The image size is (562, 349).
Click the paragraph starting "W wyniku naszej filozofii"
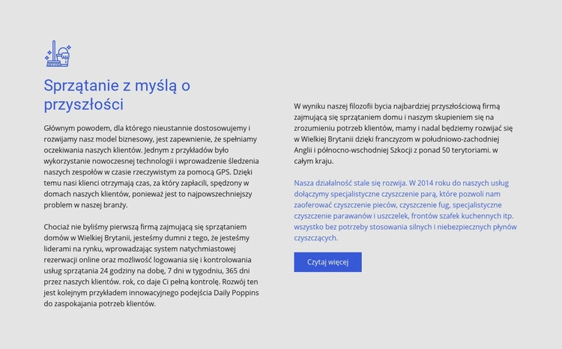tap(403, 133)
